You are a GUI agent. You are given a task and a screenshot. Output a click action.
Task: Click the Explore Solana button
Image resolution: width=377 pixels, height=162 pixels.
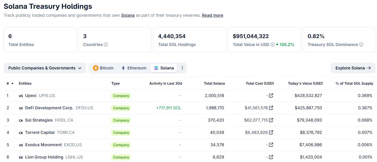[x=353, y=68]
